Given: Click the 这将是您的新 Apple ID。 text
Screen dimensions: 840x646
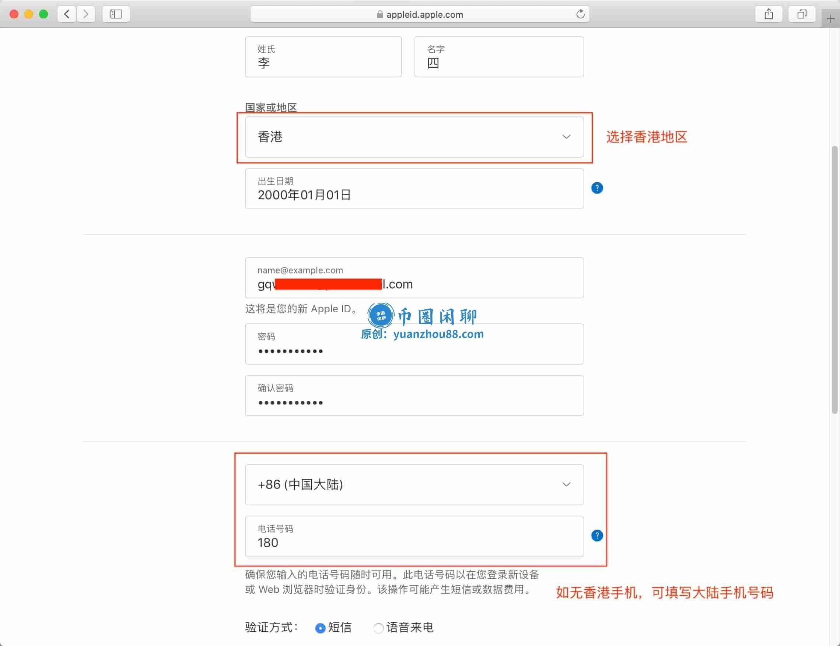Looking at the screenshot, I should click(303, 309).
